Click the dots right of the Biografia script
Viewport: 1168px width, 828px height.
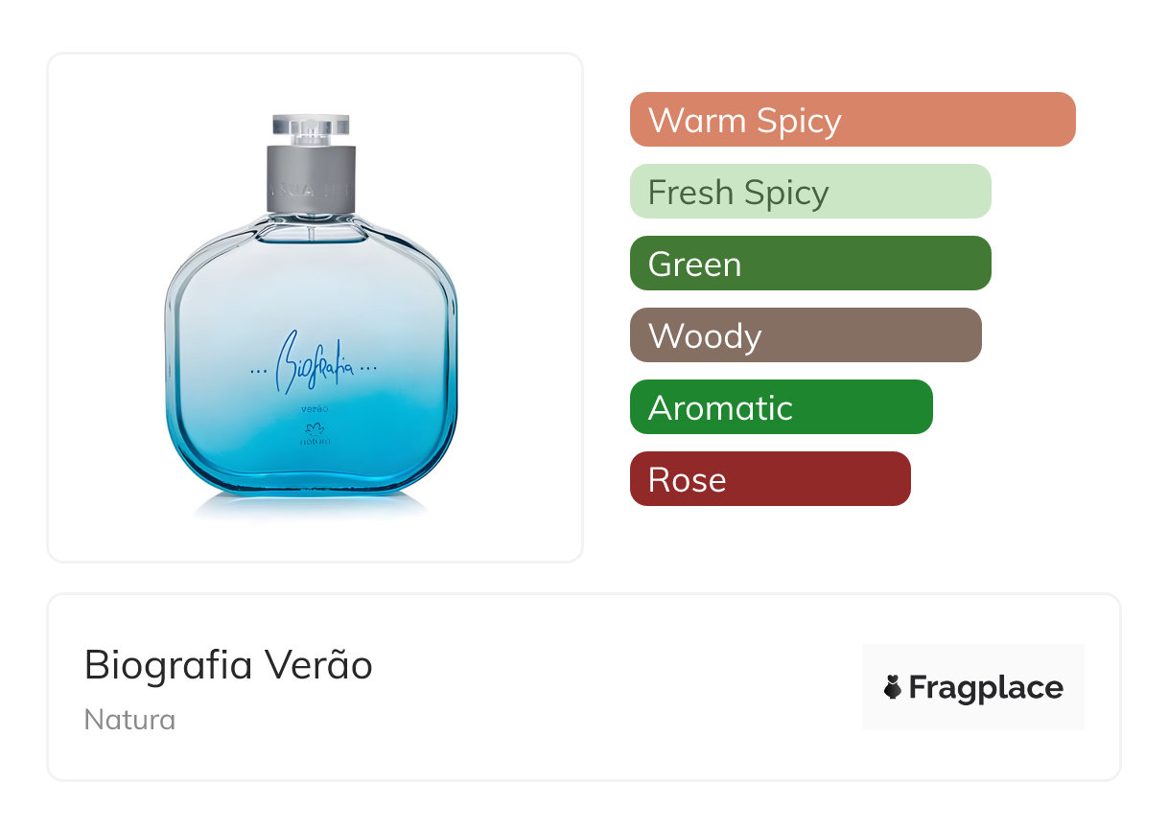pyautogui.click(x=368, y=369)
